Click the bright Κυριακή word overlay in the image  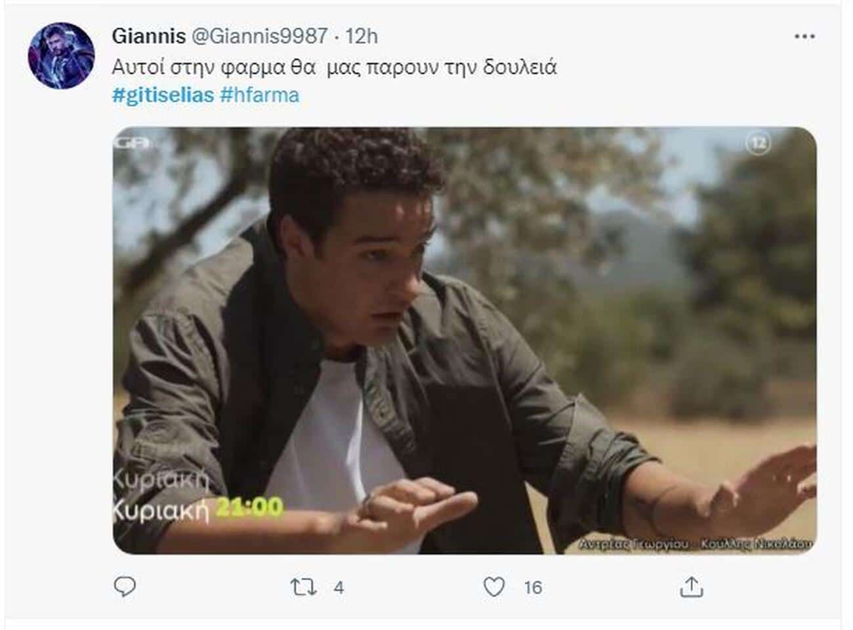(x=161, y=509)
